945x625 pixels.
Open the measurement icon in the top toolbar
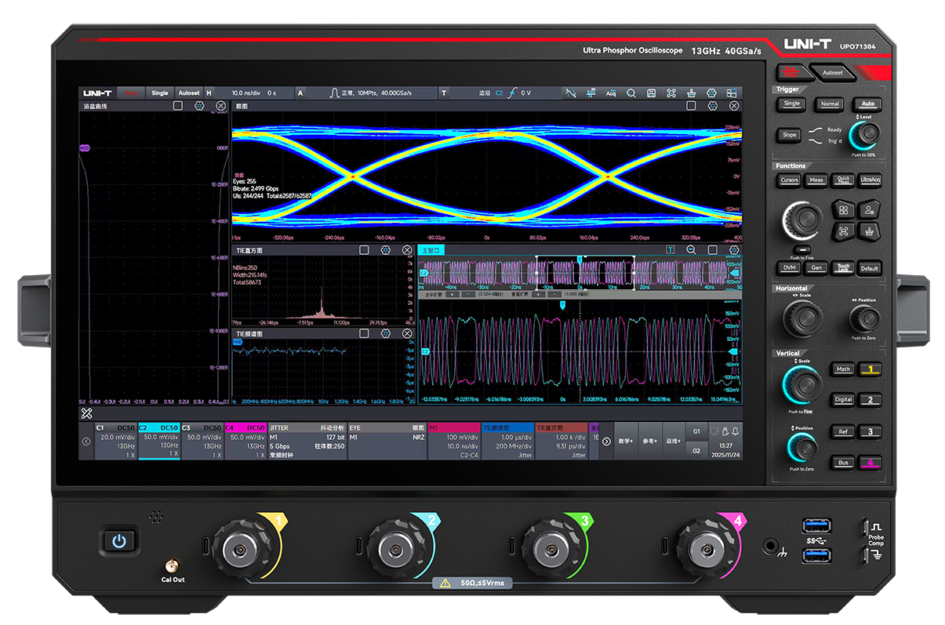pyautogui.click(x=591, y=93)
